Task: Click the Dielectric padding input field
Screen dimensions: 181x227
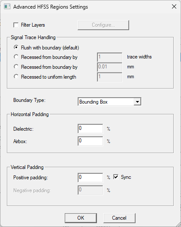Action: click(x=90, y=129)
